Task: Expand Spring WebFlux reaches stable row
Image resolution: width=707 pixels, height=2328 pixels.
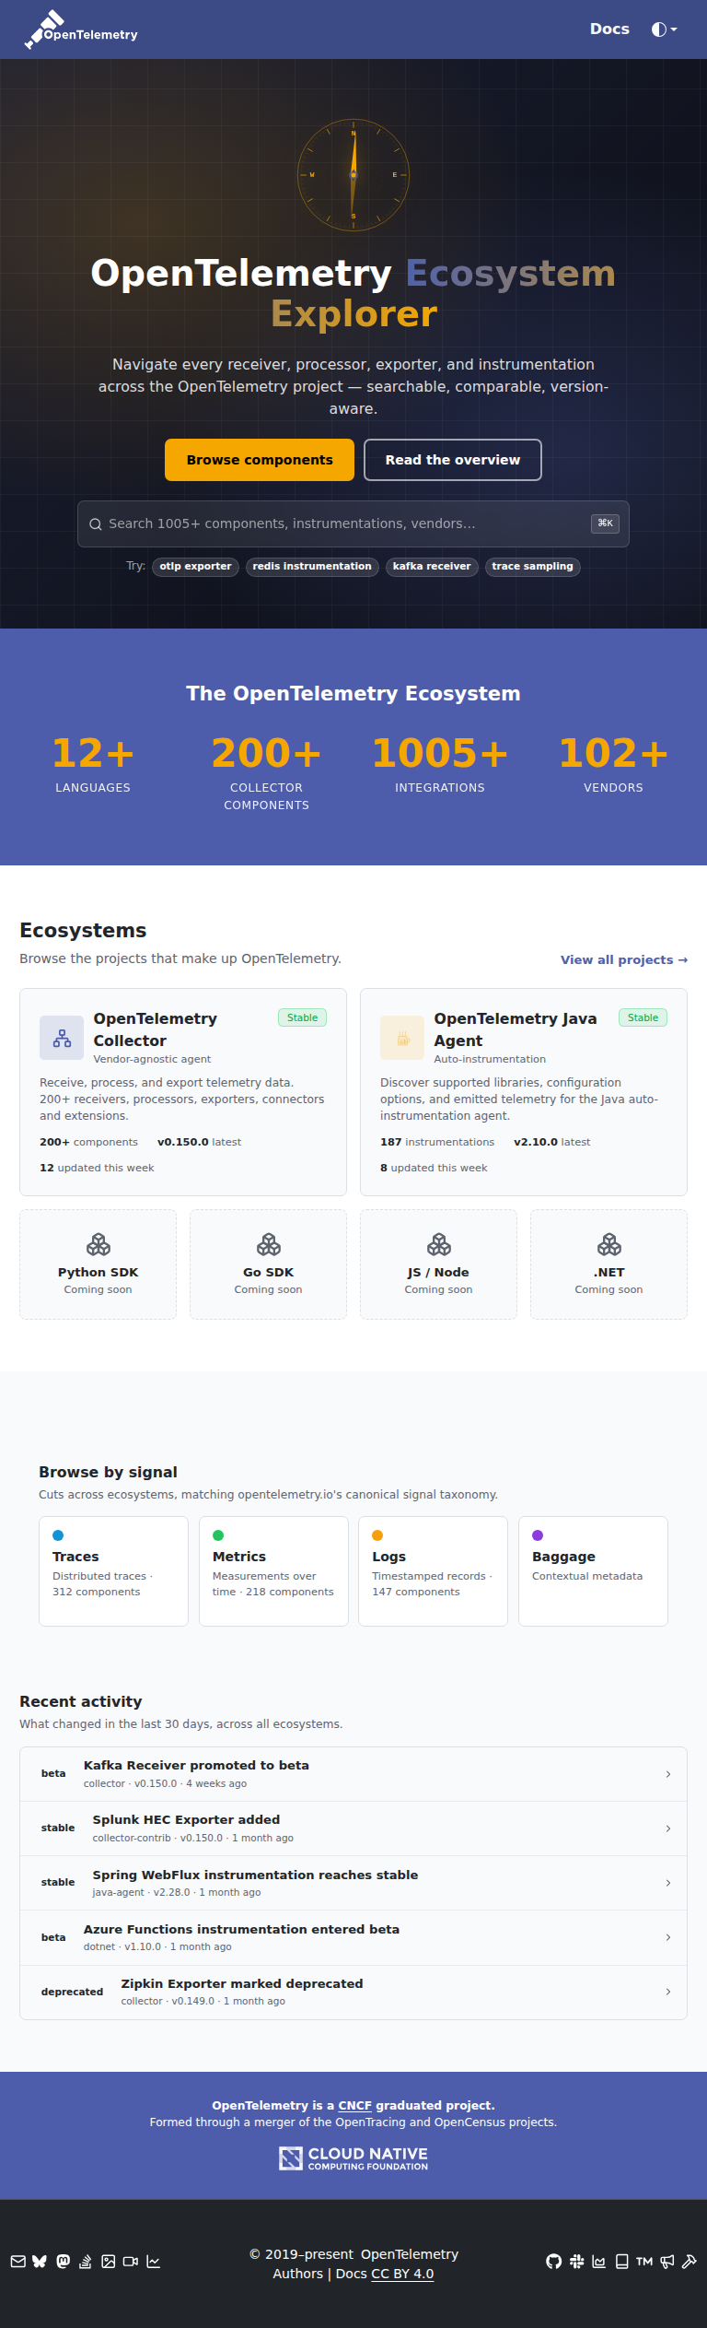Action: coord(353,1883)
